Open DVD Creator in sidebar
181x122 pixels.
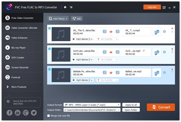(23, 58)
